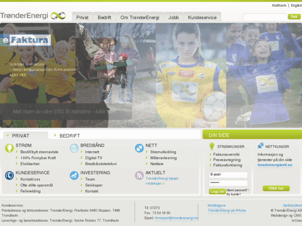Open the Nettleie link
This screenshot has height=226, width=302.
pyautogui.click(x=157, y=164)
